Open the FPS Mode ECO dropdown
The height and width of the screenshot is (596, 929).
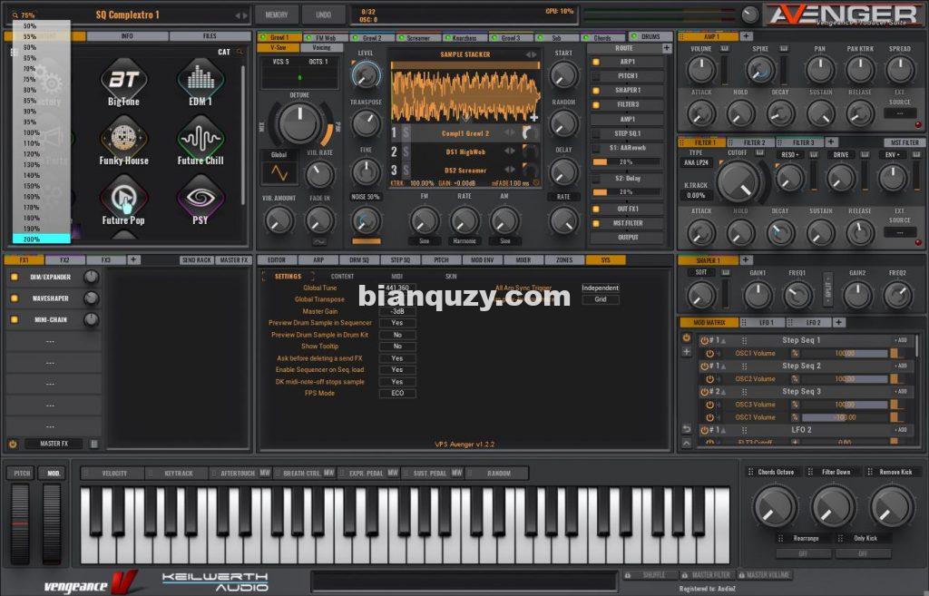coord(397,394)
